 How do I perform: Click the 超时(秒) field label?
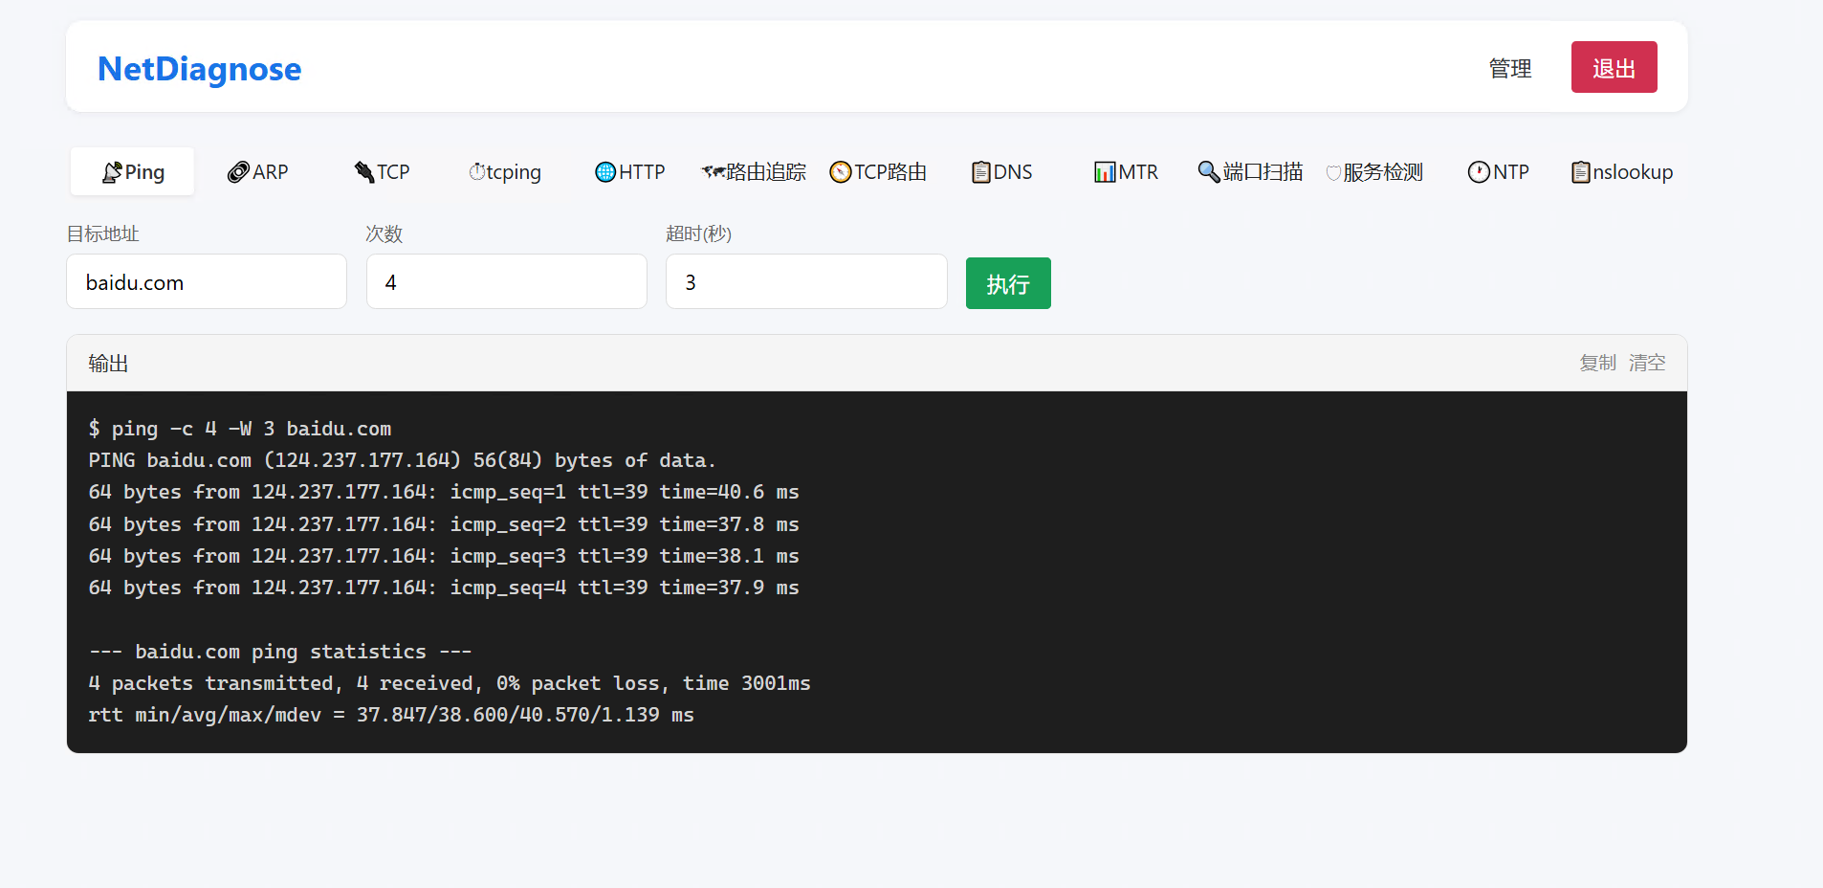click(699, 233)
